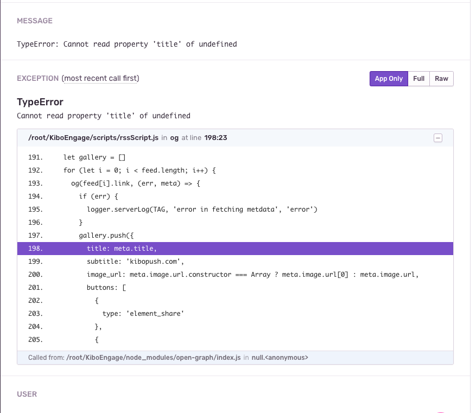
Task: Click line 201 'buttons: ['
Action: 106,288
